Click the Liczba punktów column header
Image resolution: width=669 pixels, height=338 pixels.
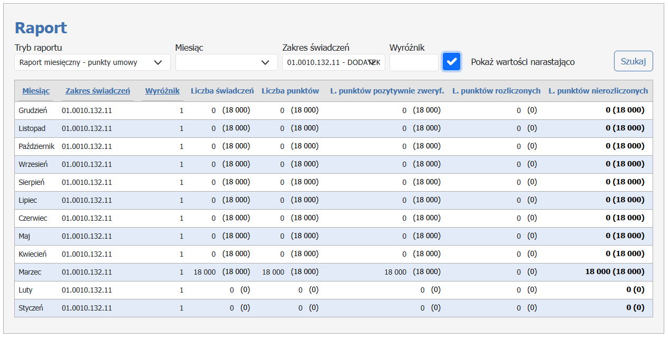pos(290,91)
